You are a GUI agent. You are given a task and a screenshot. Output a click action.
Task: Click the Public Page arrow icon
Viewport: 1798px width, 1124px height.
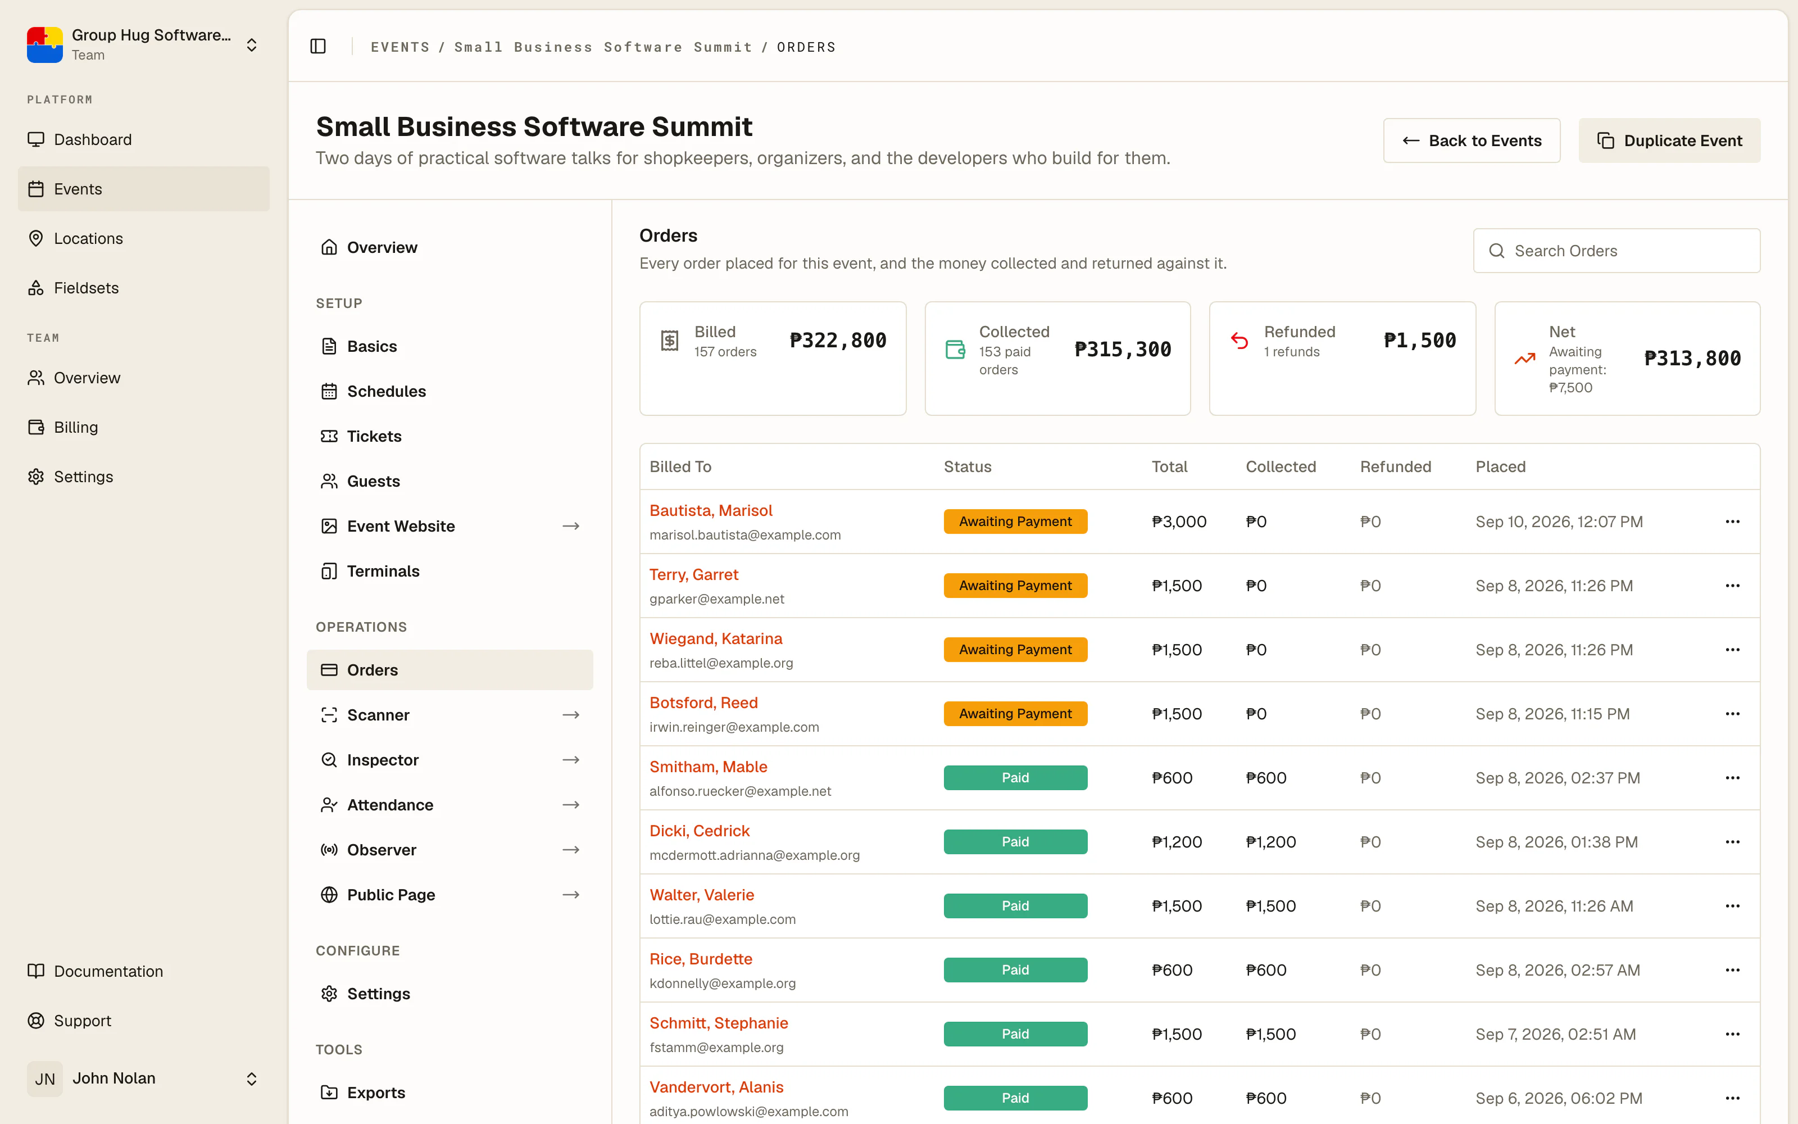pos(571,895)
